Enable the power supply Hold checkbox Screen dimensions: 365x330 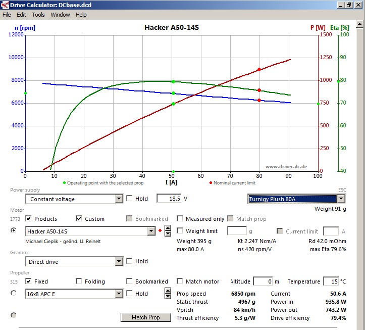click(x=129, y=199)
